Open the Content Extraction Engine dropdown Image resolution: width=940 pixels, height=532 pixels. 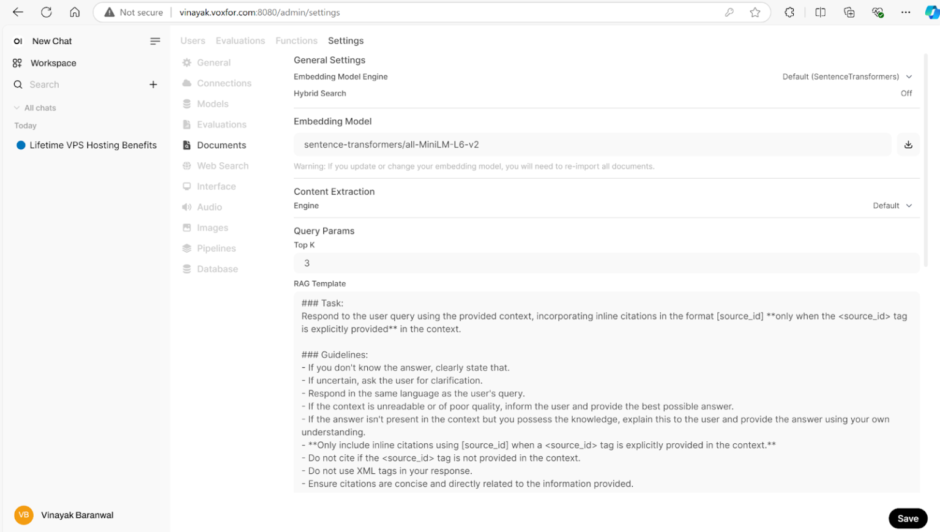892,206
